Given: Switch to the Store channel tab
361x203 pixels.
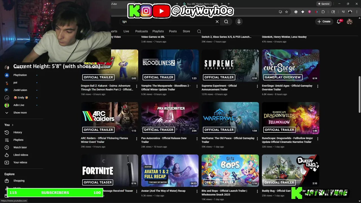Looking at the screenshot, I should click(186, 31).
